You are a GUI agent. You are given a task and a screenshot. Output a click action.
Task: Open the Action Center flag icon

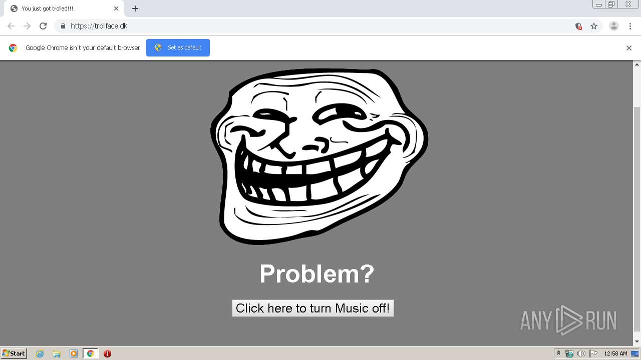(x=593, y=353)
